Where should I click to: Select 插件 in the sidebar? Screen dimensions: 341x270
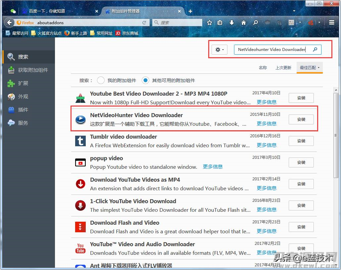pyautogui.click(x=29, y=110)
